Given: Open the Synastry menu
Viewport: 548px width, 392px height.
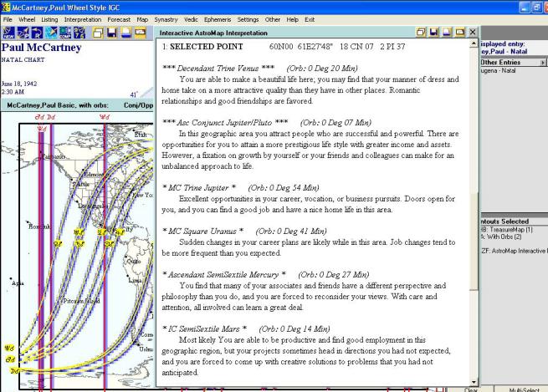Looking at the screenshot, I should click(166, 19).
